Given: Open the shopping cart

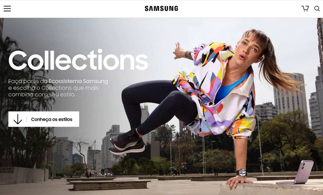Looking at the screenshot, I should (x=305, y=9).
